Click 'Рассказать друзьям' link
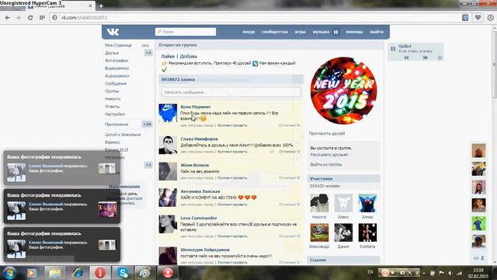This screenshot has height=280, width=497. coord(329,155)
